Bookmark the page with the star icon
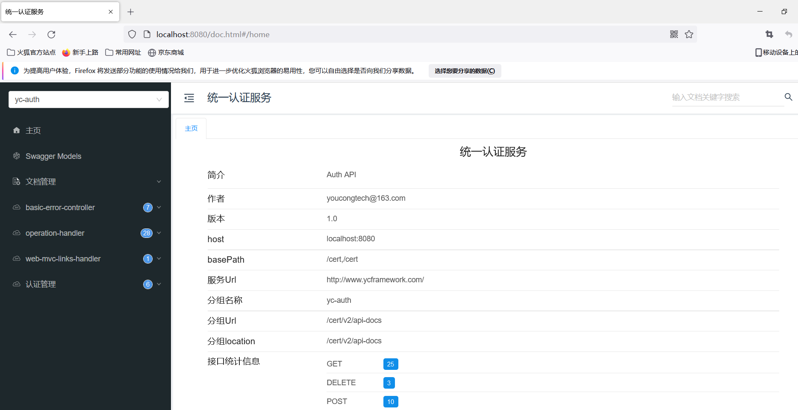 [x=689, y=34]
